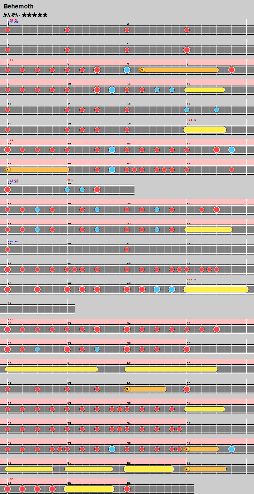This screenshot has height=494, width=254.
Task: Click the empty measure 51 bar
Action: click(x=37, y=309)
